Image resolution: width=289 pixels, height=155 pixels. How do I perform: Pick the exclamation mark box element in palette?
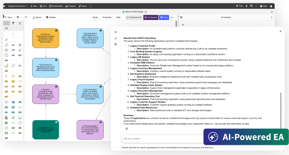(6, 55)
